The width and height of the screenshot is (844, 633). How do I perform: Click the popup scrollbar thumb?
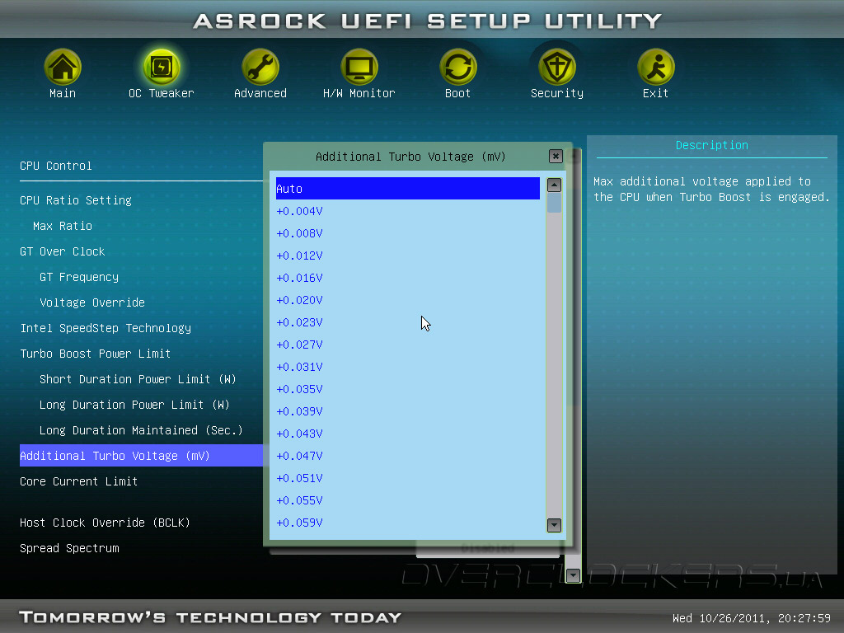[554, 203]
